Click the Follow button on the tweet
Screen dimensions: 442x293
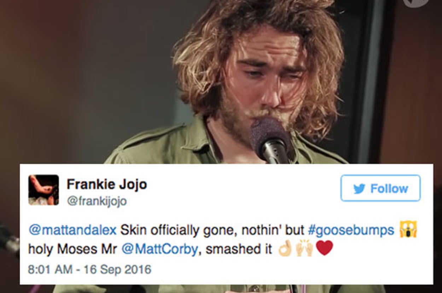380,188
